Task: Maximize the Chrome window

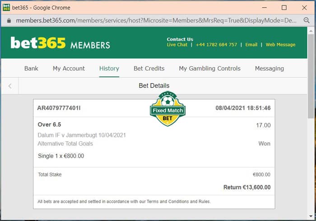Action: click(284, 8)
